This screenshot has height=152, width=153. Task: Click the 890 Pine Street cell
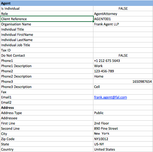pos(123,128)
